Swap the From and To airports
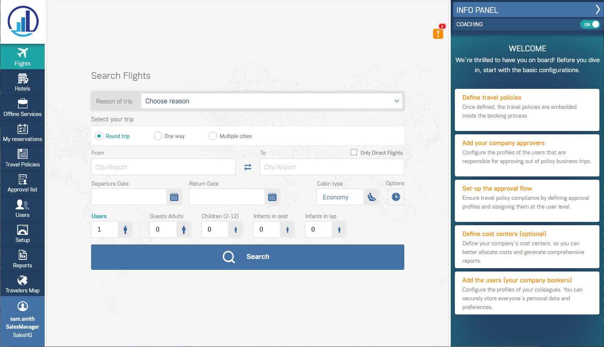 [248, 167]
